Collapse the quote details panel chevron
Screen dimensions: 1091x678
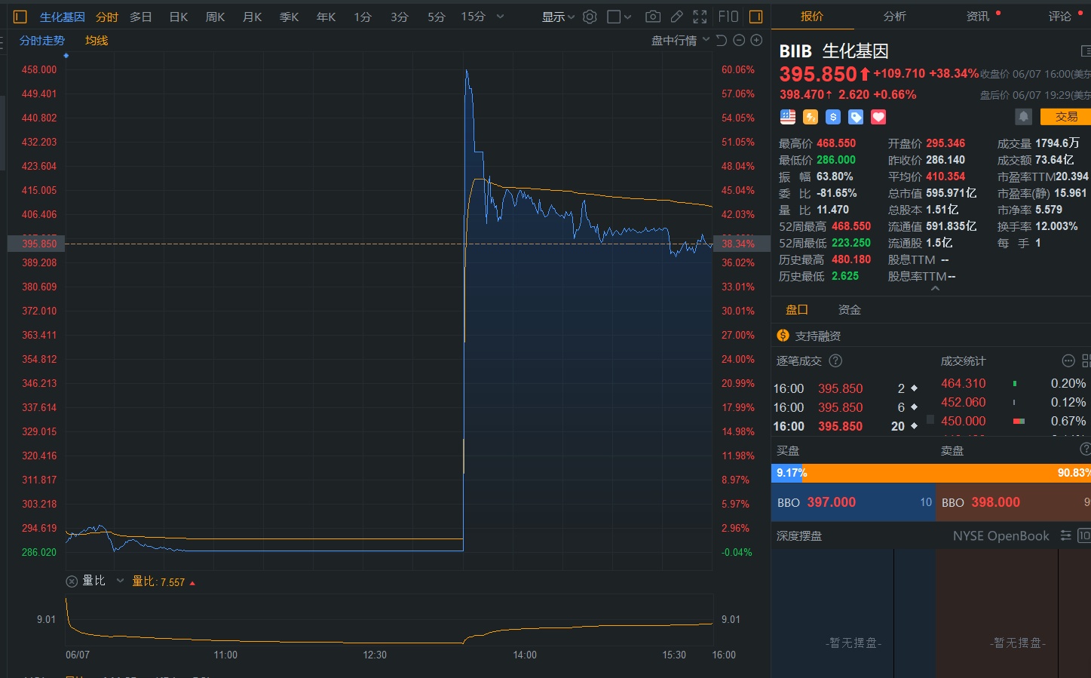[x=935, y=289]
